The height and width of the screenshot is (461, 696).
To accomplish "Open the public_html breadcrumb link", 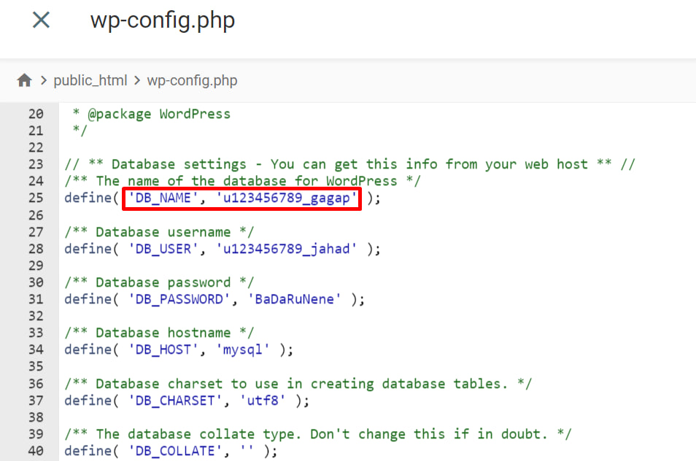I will click(x=90, y=80).
